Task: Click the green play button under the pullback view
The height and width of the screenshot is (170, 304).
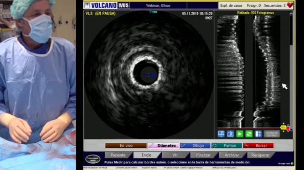Action: click(x=239, y=134)
